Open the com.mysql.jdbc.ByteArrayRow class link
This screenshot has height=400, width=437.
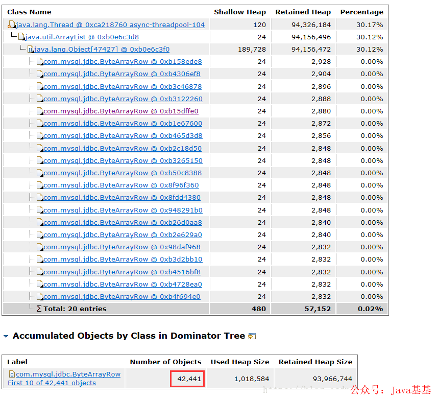coord(68,374)
